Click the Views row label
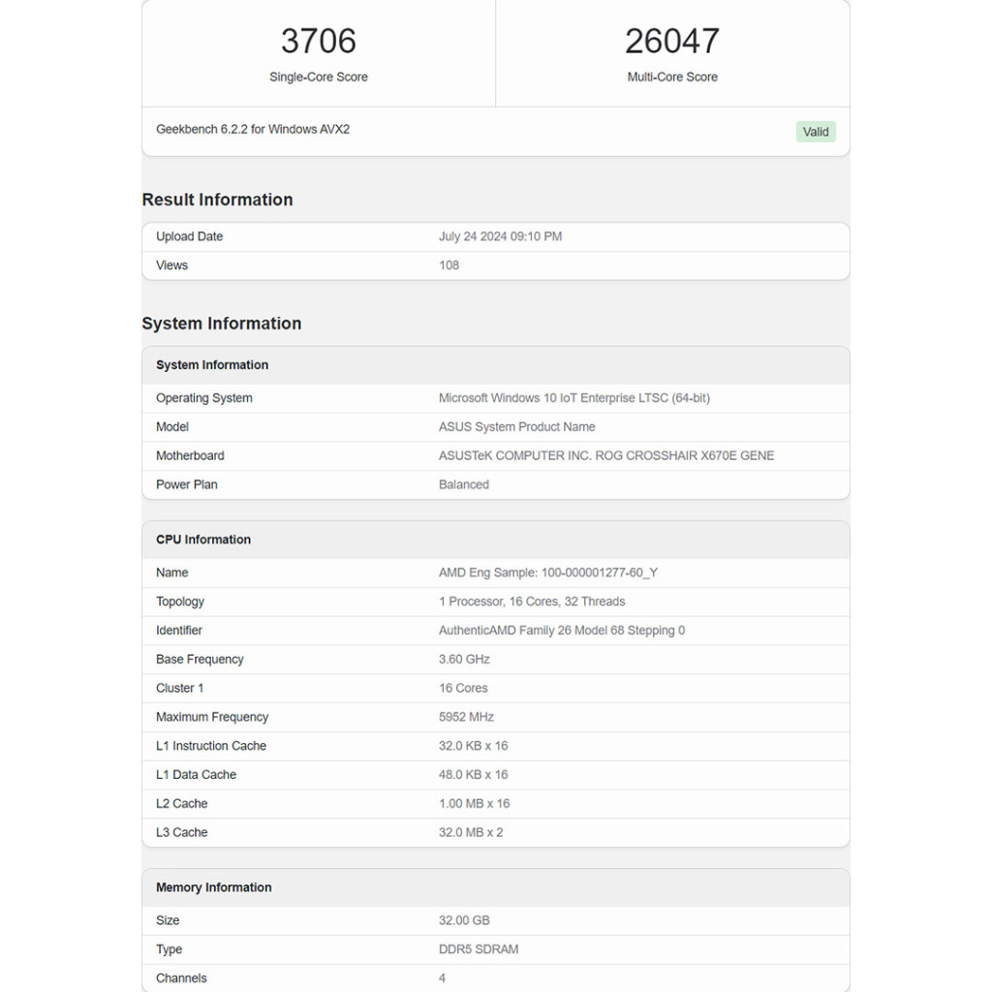Screen dimensions: 992x992 tap(171, 265)
